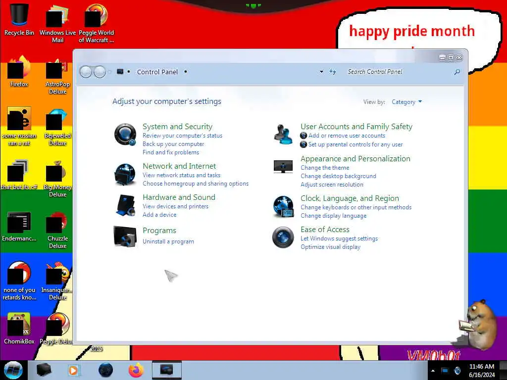The width and height of the screenshot is (507, 380).
Task: Select the Firefox desktop shortcut
Action: (x=19, y=72)
